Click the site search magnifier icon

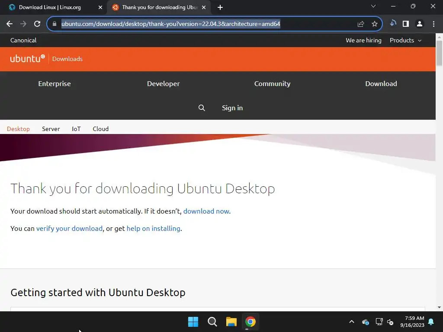tap(202, 108)
